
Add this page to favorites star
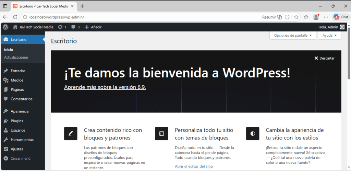[296, 17]
